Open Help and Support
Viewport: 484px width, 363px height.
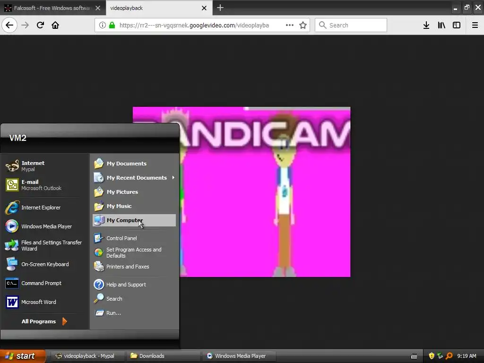point(134,285)
